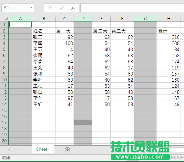Click 92 in 张三's row
184x162 pixels.
tap(65, 37)
